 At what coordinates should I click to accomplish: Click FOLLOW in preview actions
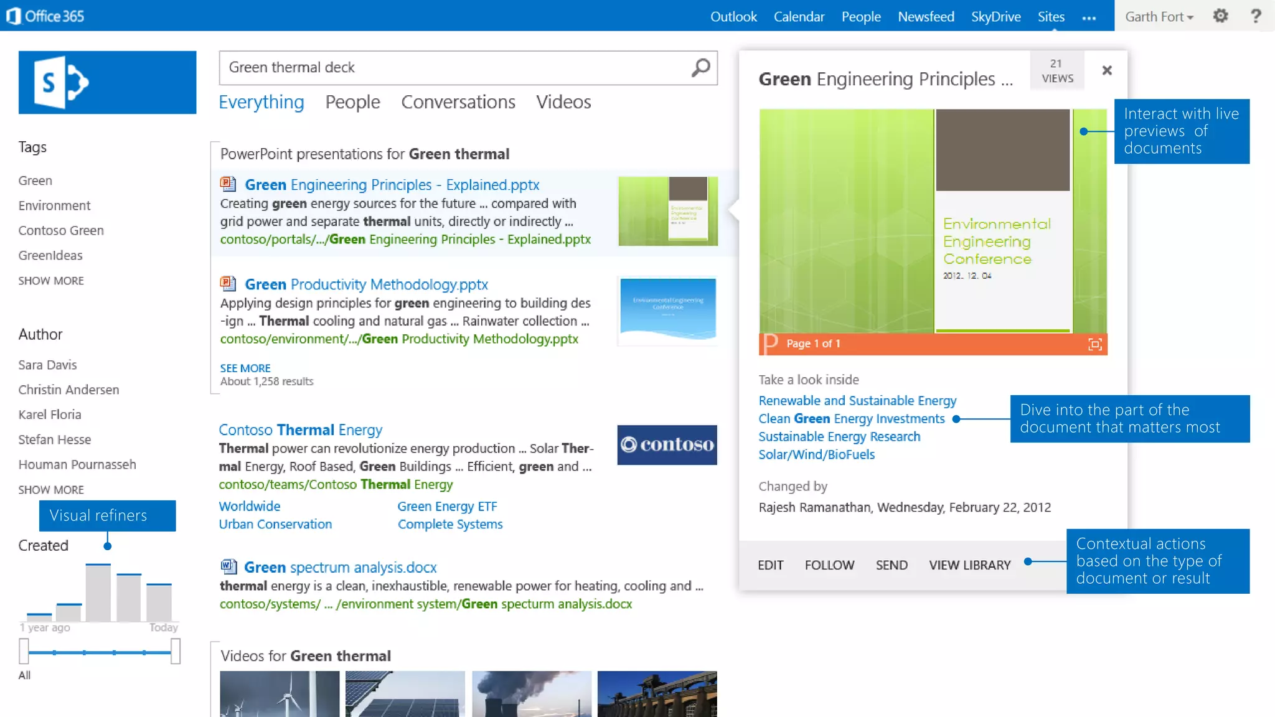click(829, 565)
